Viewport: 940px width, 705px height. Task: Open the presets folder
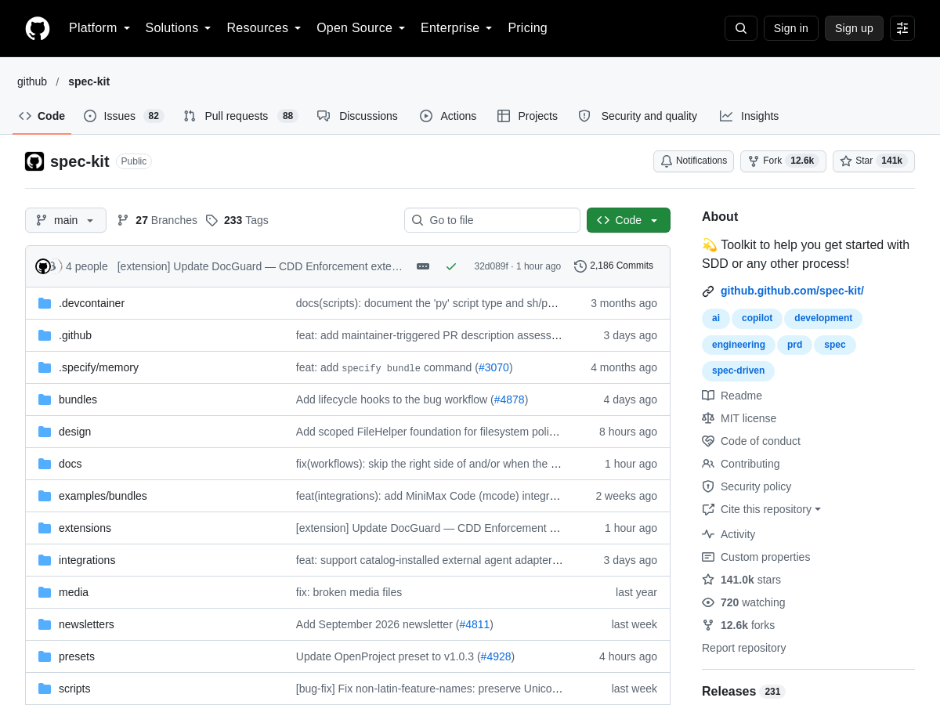[x=77, y=656]
